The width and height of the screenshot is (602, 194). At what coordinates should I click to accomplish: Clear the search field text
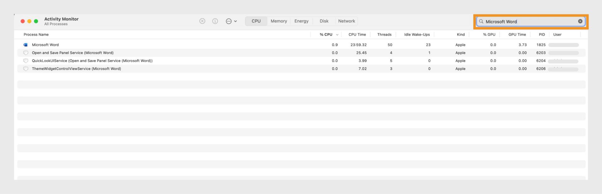[580, 21]
